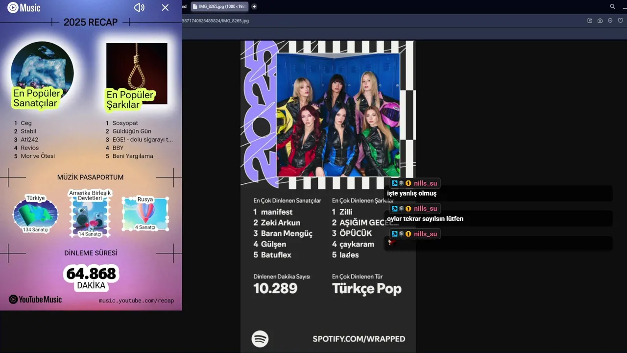Select artist 'Mor ve Ötesi'
The image size is (627, 353).
coord(38,156)
